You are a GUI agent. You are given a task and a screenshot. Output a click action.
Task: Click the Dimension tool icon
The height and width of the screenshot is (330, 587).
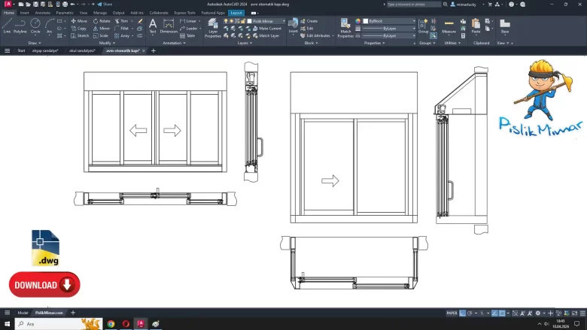(169, 25)
